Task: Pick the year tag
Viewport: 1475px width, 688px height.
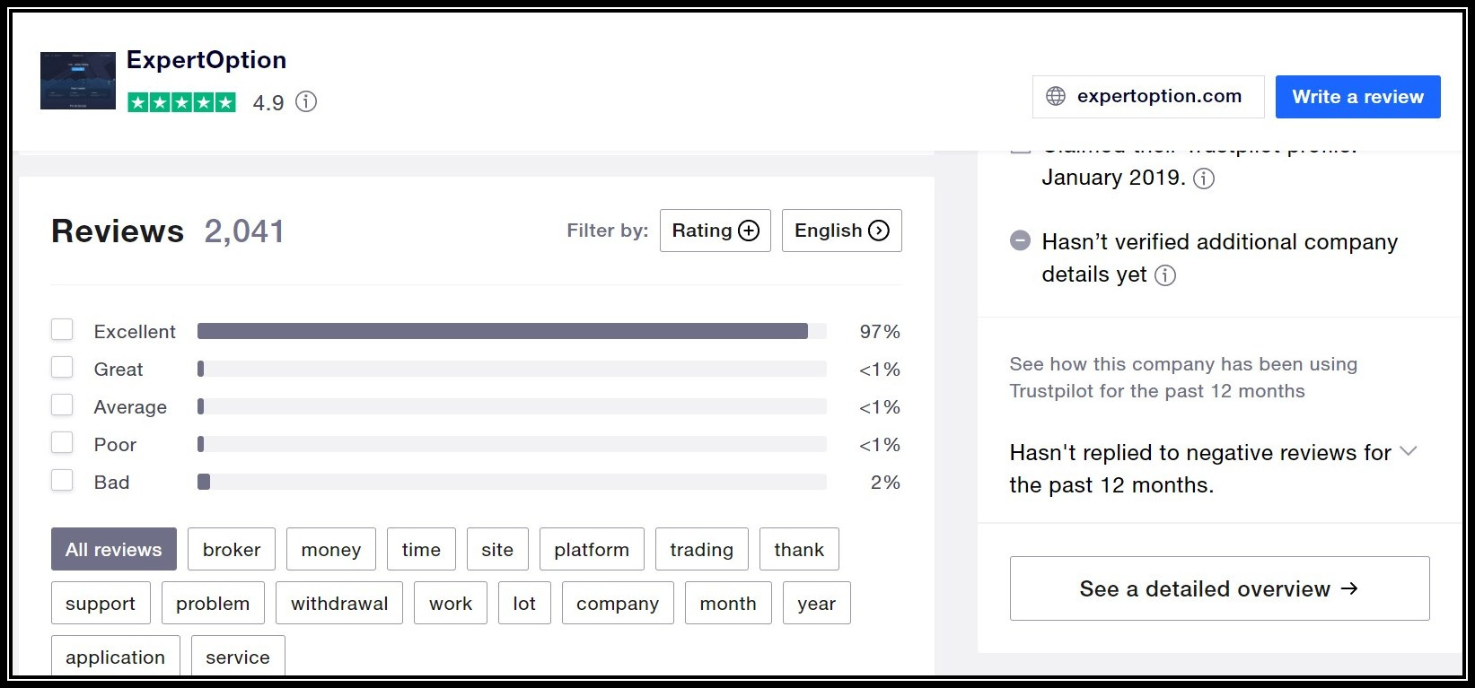Action: (x=817, y=603)
